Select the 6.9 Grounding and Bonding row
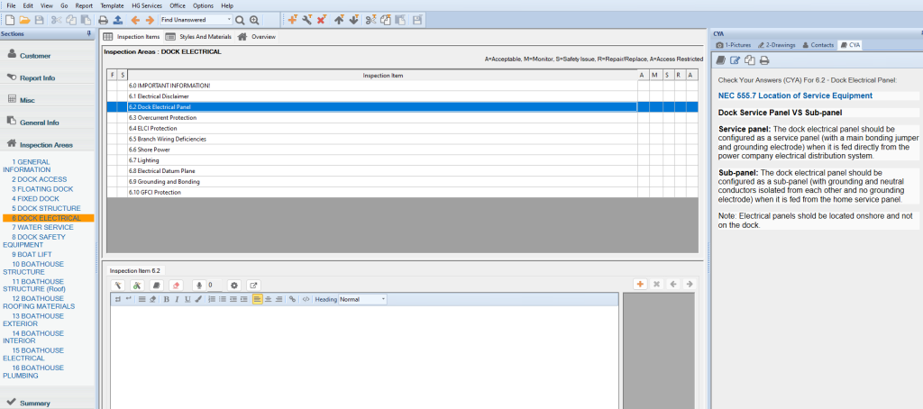Image resolution: width=923 pixels, height=409 pixels. coord(370,181)
